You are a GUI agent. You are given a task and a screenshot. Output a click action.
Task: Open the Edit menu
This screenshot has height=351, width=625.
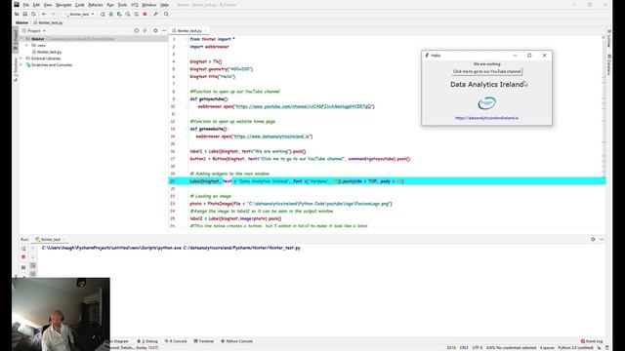36,5
